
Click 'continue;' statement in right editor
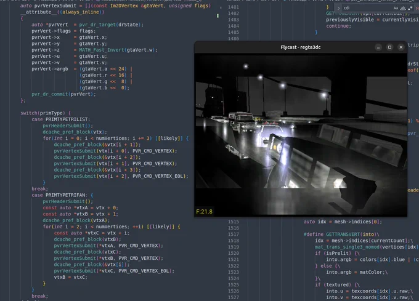click(x=338, y=26)
